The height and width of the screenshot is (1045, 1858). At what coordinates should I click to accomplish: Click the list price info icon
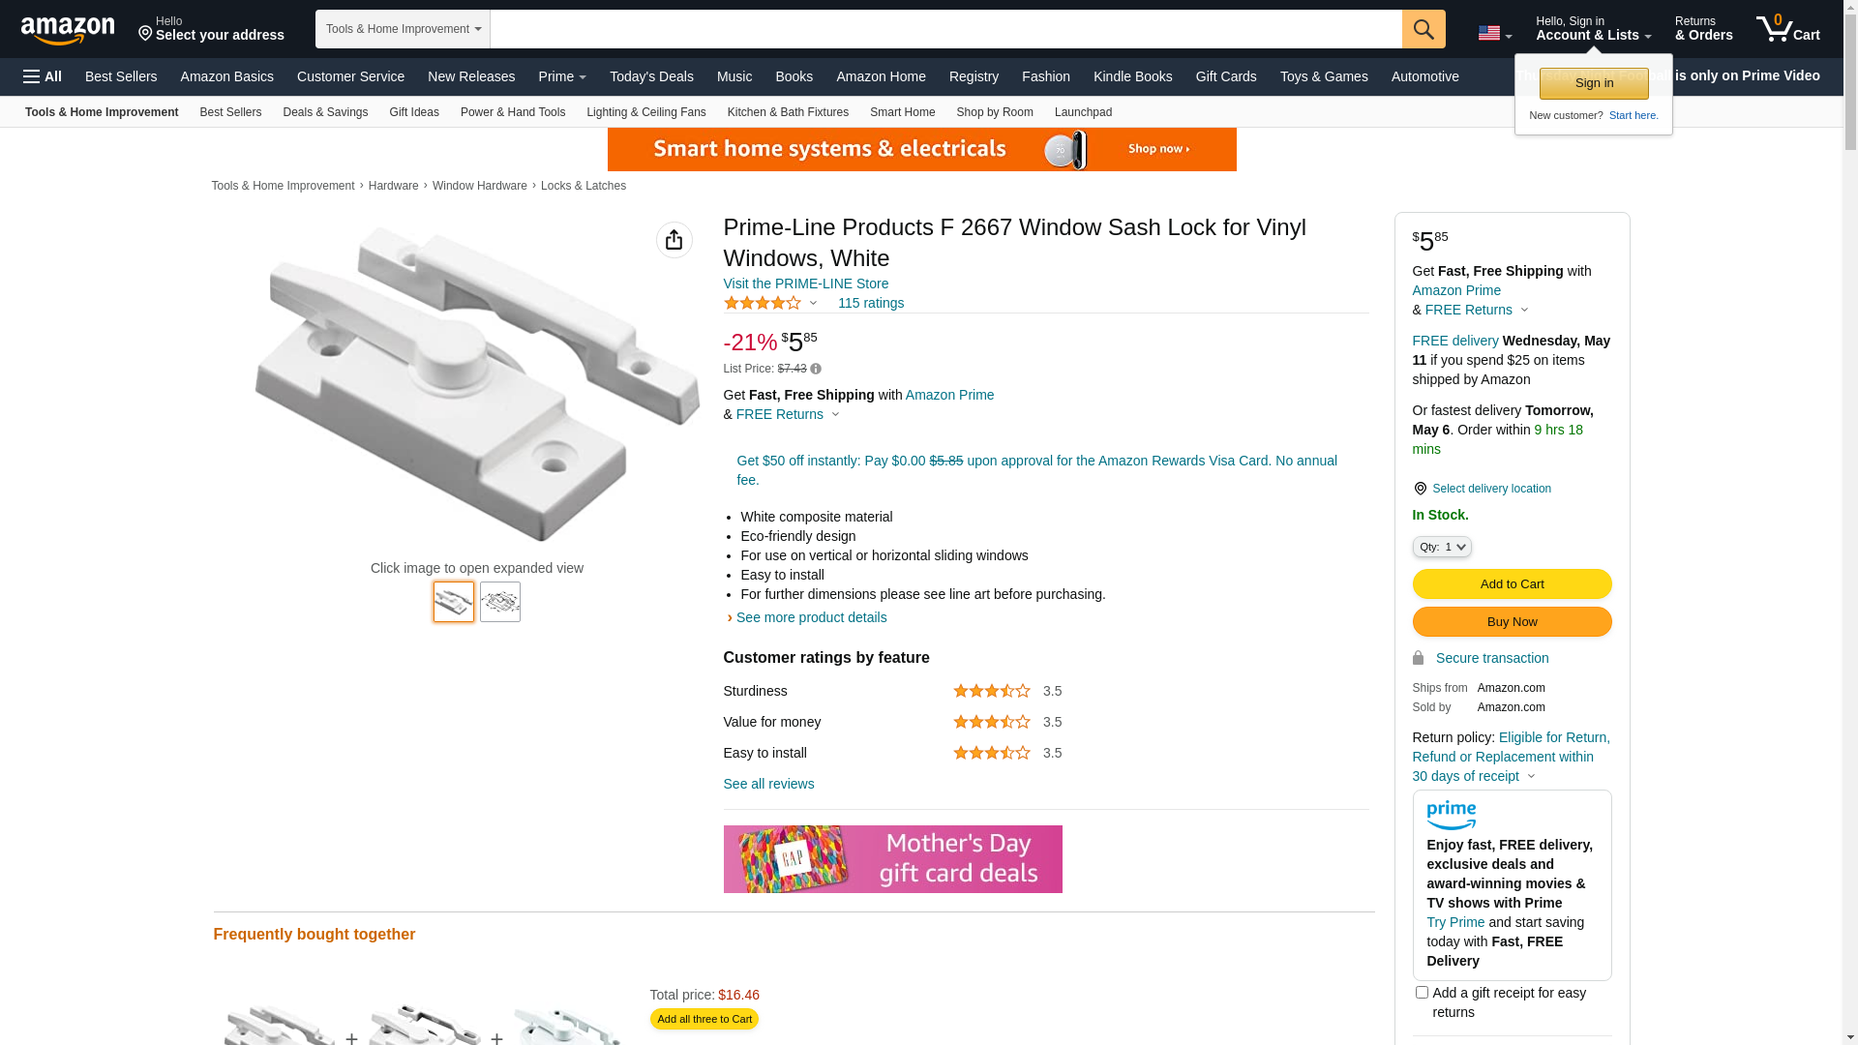coord(816,369)
